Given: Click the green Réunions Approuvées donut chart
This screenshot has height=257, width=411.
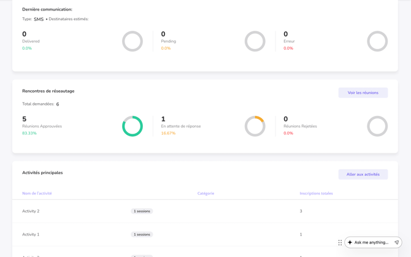Looking at the screenshot, I should pyautogui.click(x=133, y=126).
